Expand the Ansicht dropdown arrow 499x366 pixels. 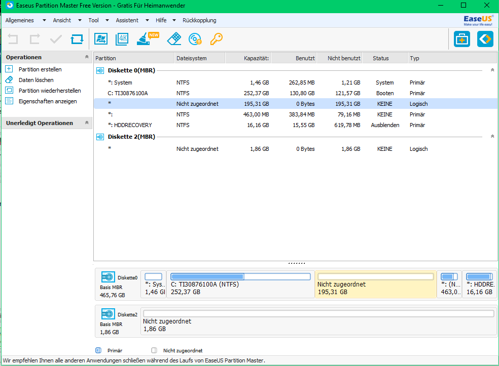coord(80,20)
